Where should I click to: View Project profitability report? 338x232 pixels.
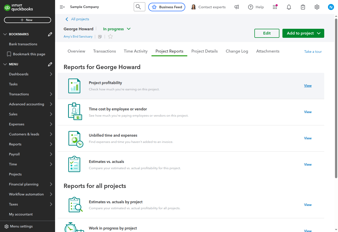(x=308, y=86)
